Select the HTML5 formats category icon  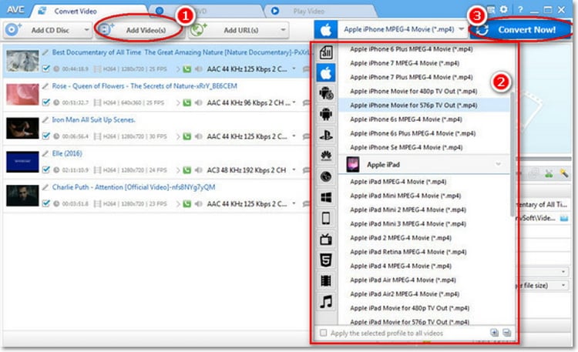point(326,260)
